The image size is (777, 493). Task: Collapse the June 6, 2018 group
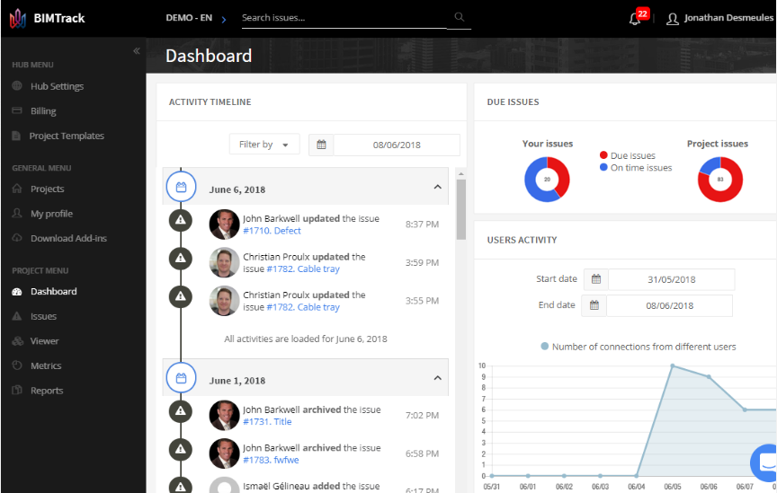coord(437,188)
